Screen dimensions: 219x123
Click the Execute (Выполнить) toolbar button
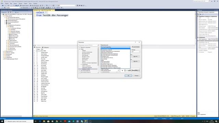[25, 8]
